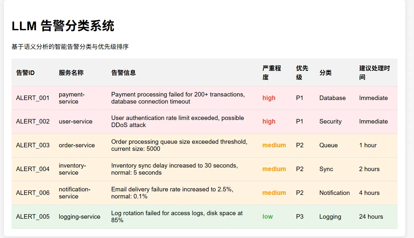Viewport: 414px width, 238px height.
Task: Select the "Queue" category cell
Action: click(x=328, y=145)
